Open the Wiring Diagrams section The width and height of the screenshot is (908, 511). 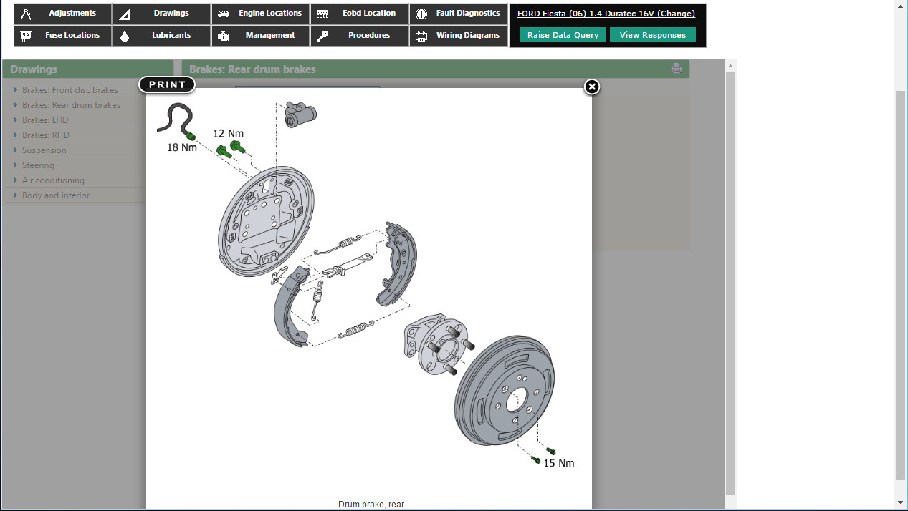click(x=459, y=36)
